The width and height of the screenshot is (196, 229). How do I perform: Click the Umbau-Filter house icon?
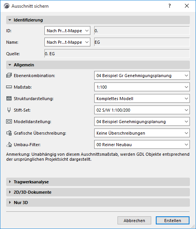(x=9, y=145)
